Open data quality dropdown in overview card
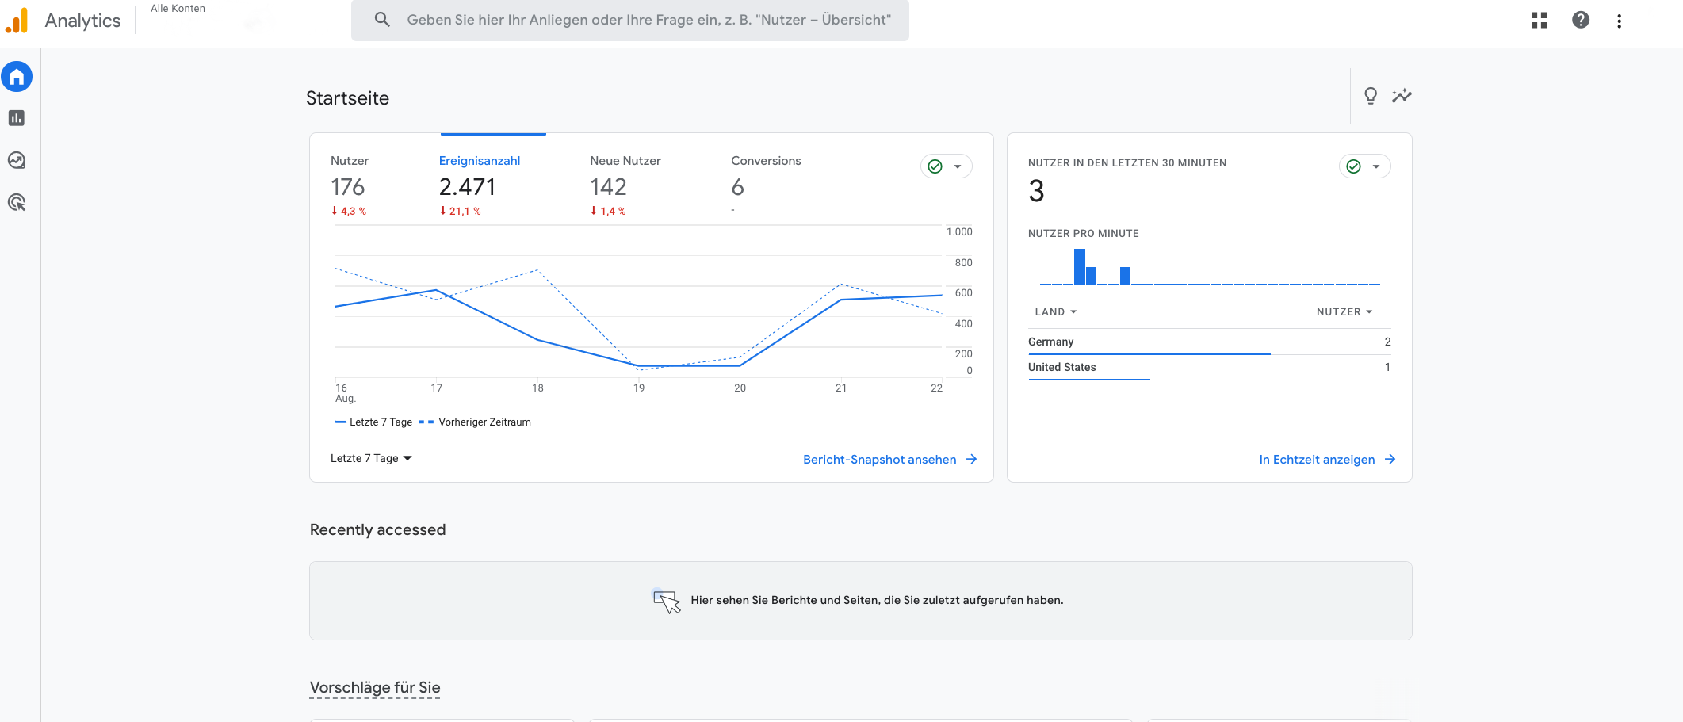Viewport: 1683px width, 722px height. [946, 166]
